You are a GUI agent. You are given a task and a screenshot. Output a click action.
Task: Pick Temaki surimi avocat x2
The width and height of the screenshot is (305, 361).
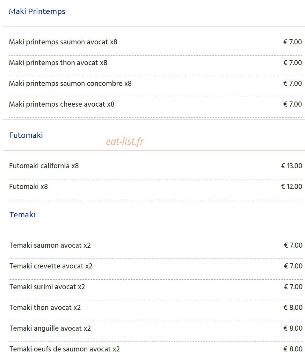point(47,287)
